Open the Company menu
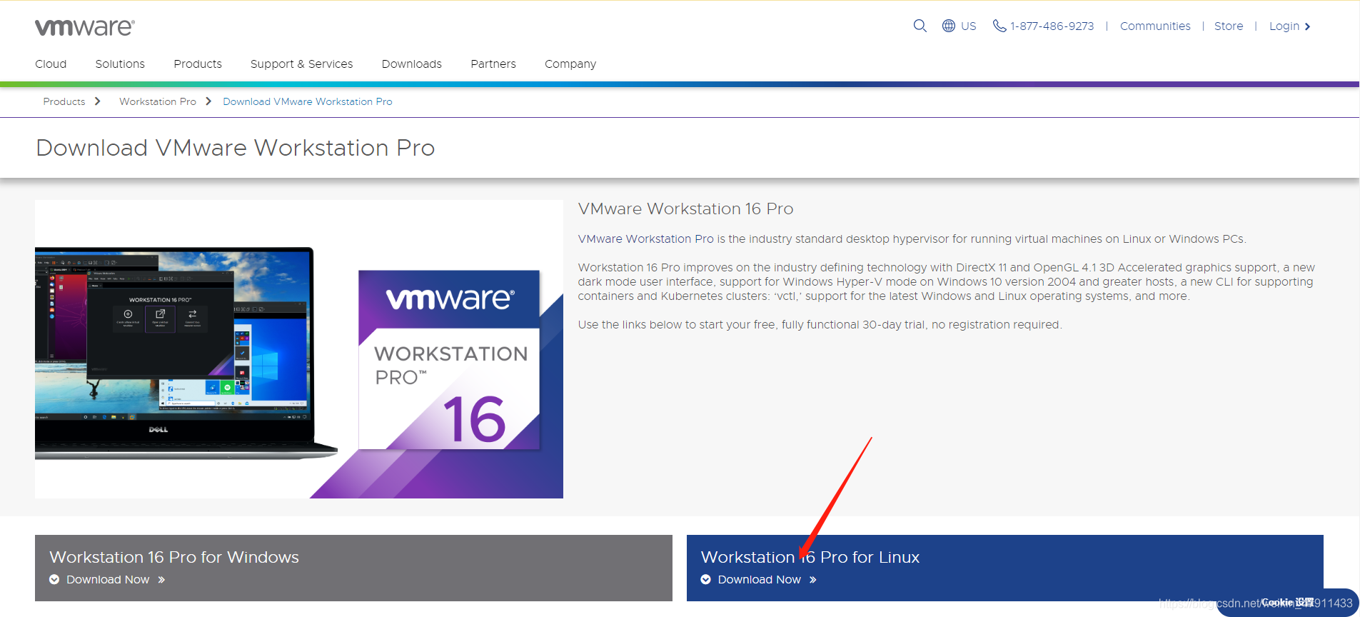Image resolution: width=1360 pixels, height=617 pixels. (x=570, y=64)
